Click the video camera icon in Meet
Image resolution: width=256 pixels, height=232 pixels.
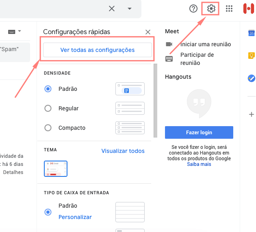coord(169,44)
